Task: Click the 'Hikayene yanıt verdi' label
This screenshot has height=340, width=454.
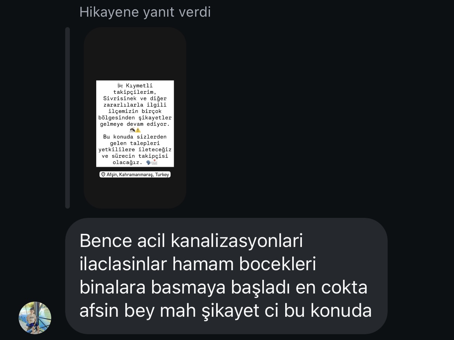Action: click(x=145, y=12)
